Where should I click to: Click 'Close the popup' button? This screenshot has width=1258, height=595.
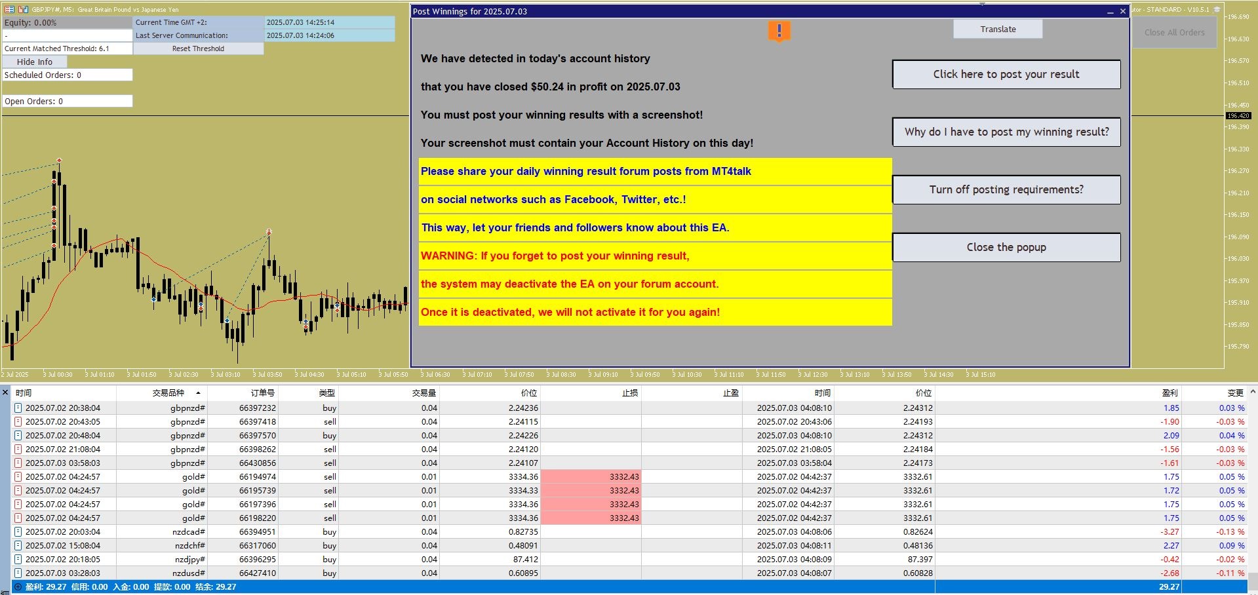(x=1006, y=248)
